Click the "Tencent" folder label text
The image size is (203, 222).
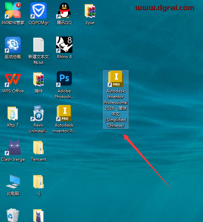pos(39,159)
